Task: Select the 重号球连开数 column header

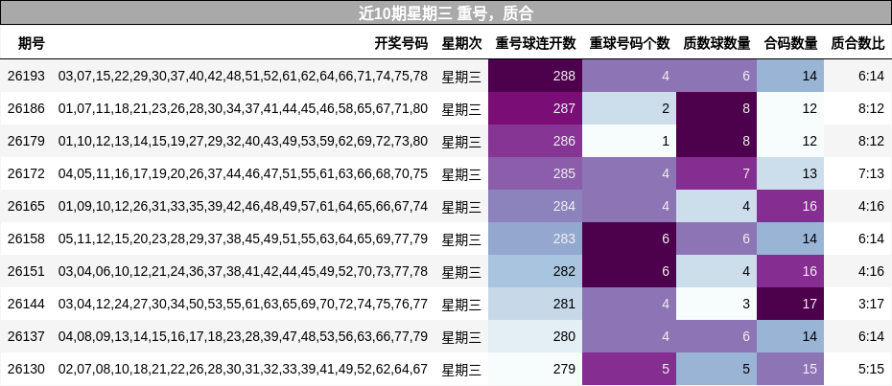Action: tap(535, 43)
